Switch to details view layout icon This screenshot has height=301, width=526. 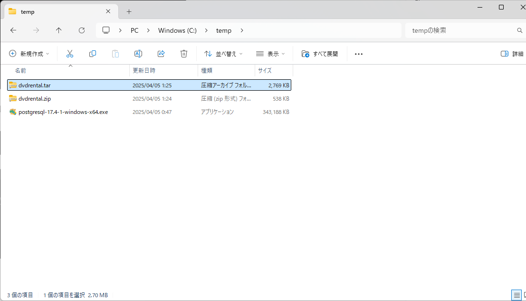tap(516, 295)
